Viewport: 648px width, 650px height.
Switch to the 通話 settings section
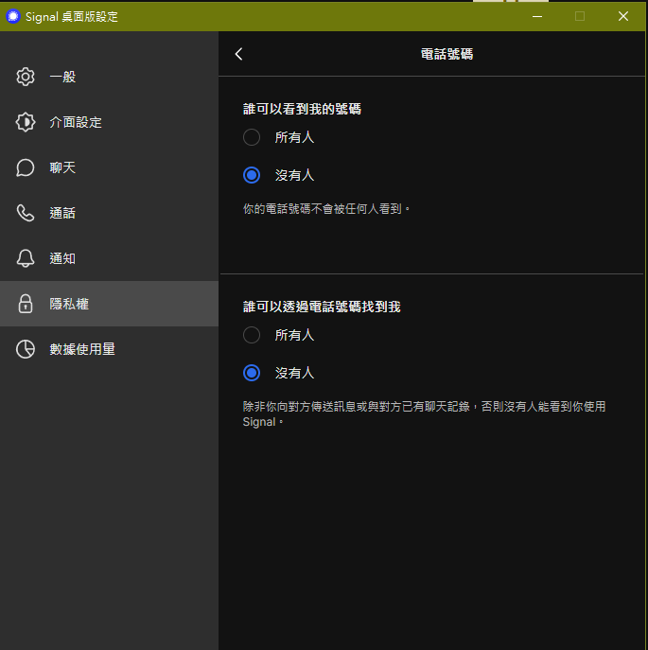pyautogui.click(x=109, y=213)
